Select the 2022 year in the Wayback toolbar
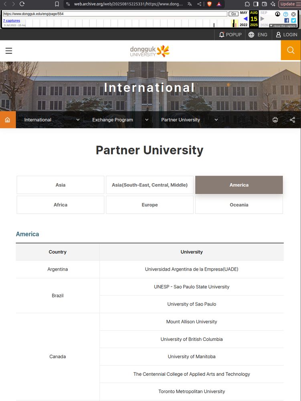The width and height of the screenshot is (301, 401). tap(244, 25)
